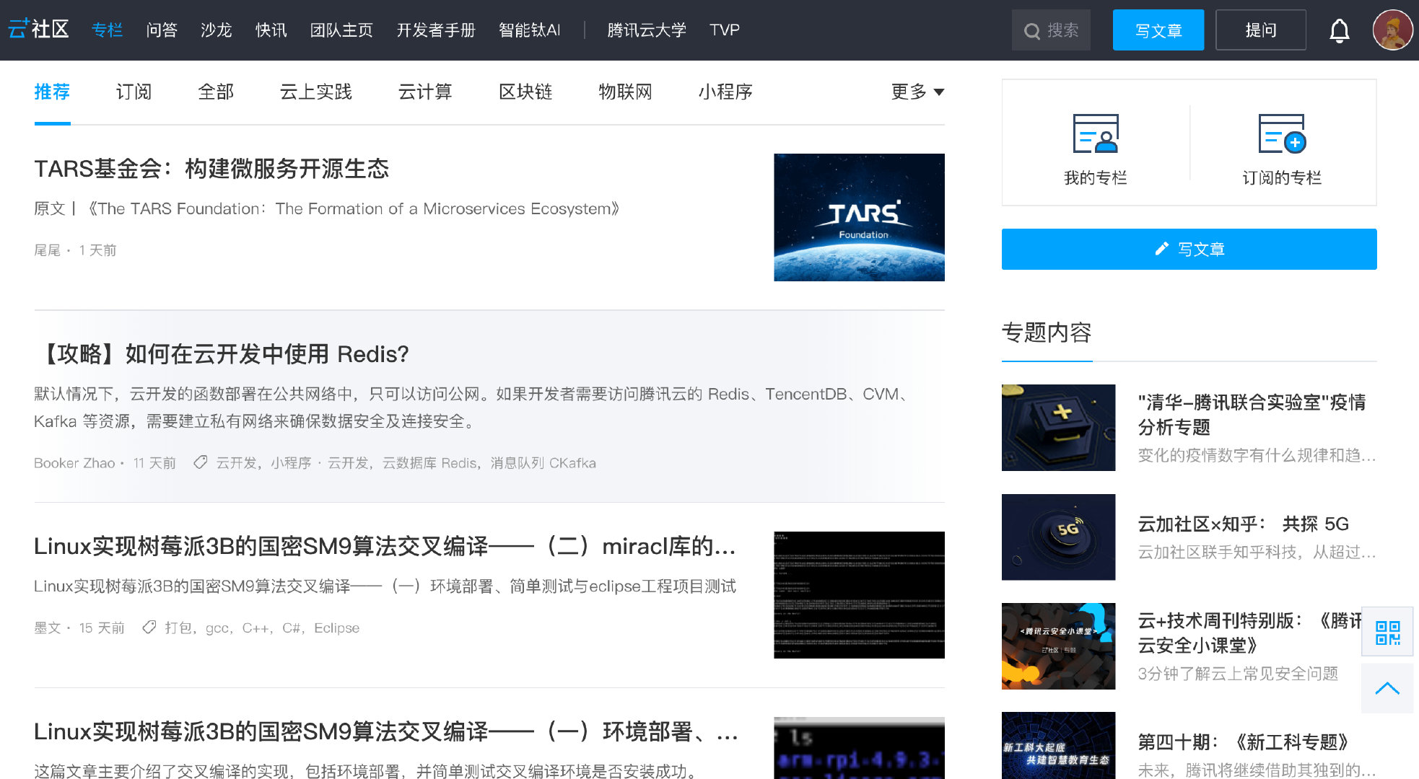
Task: Switch to the 全部 tab
Action: (x=216, y=92)
